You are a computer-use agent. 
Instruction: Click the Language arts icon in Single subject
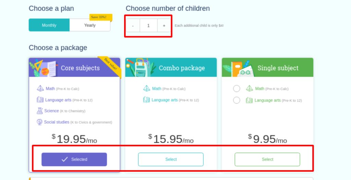pos(249,100)
